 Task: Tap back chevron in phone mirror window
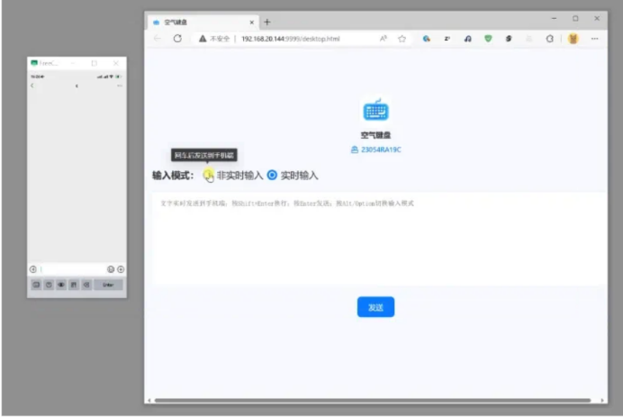(x=32, y=86)
